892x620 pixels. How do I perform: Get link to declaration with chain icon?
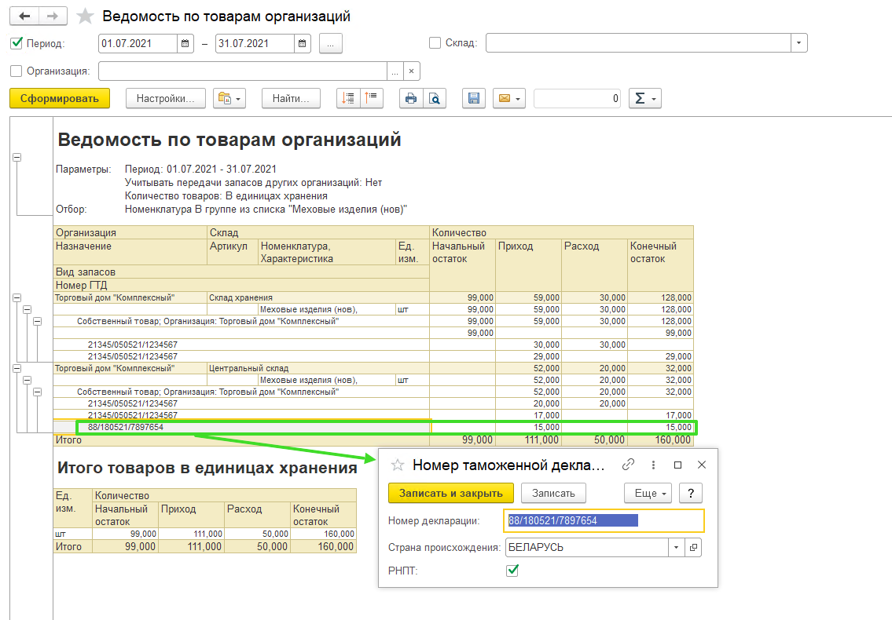(x=628, y=465)
